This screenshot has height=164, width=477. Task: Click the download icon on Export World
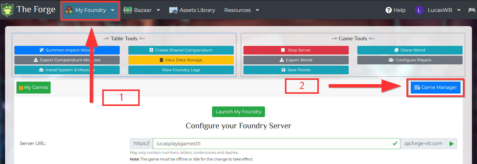click(282, 60)
